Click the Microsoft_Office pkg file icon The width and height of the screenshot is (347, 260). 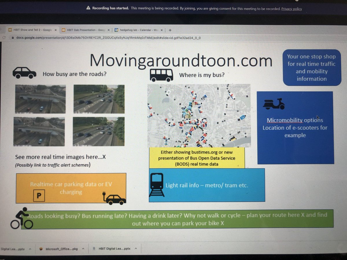click(41, 248)
